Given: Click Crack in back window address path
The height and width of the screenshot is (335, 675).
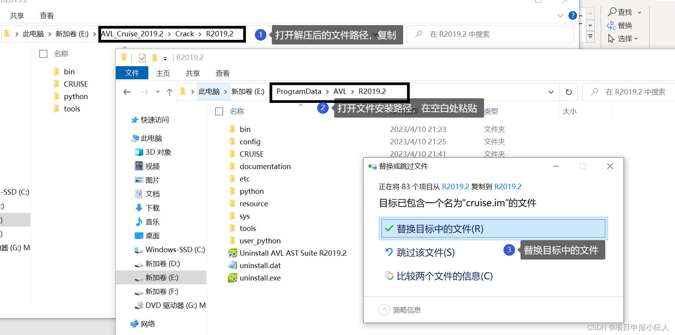Looking at the screenshot, I should (184, 34).
